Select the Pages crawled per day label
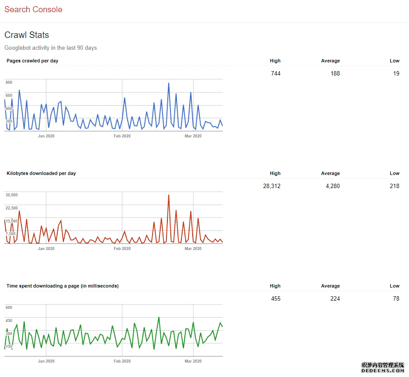 32,61
